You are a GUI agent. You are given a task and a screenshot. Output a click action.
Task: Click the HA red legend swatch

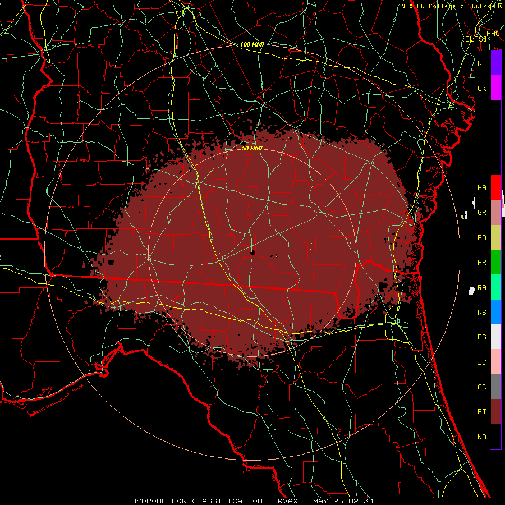(495, 187)
